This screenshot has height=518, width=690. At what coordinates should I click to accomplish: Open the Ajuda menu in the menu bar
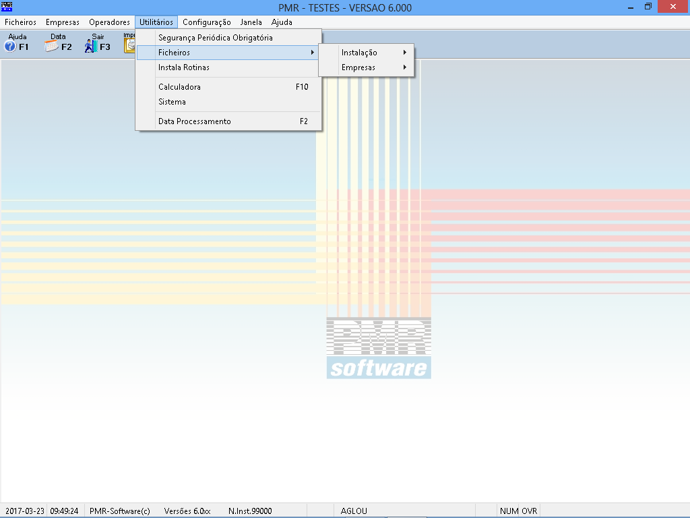coord(282,22)
